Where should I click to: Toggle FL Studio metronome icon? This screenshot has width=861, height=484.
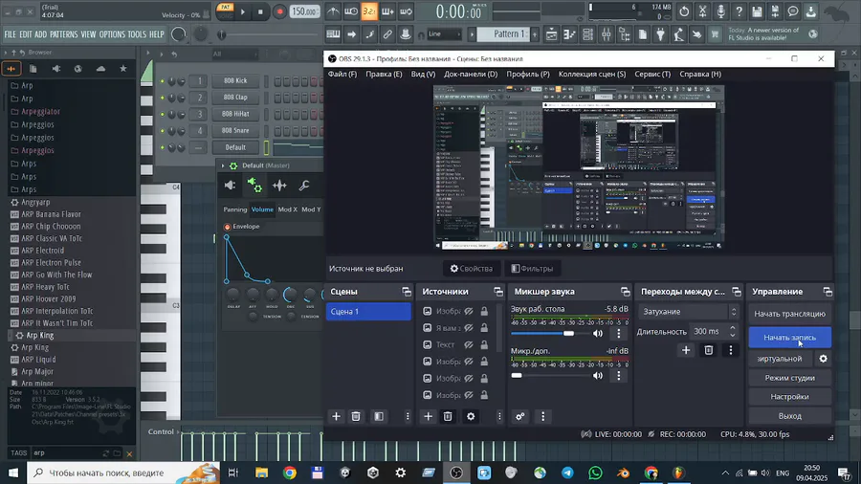(333, 11)
